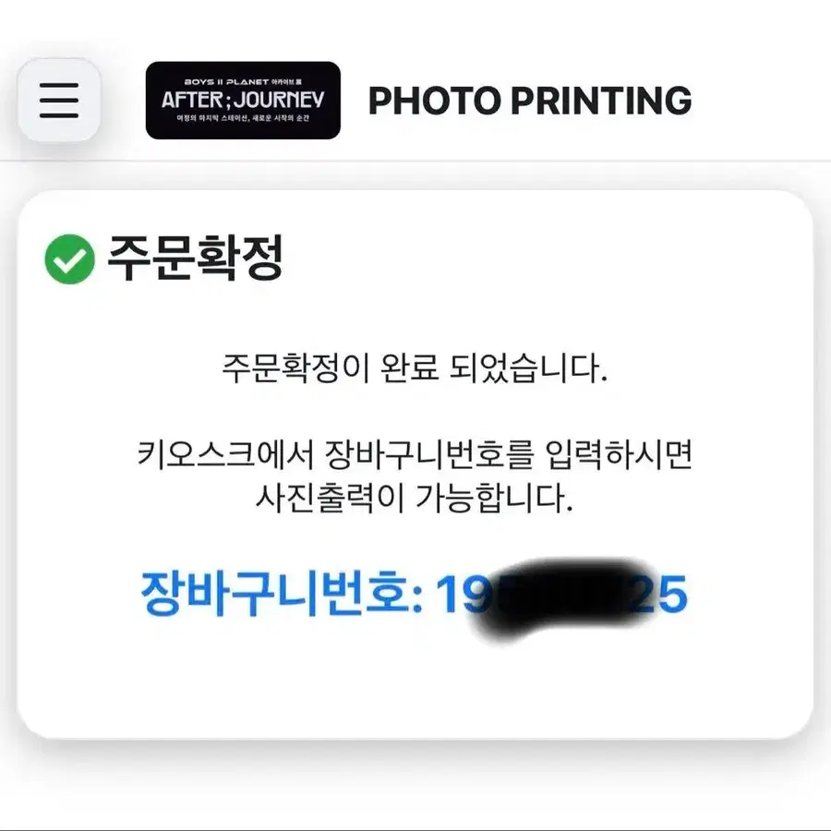Click the leading digits 19 of cart number
This screenshot has width=831, height=831.
tap(459, 594)
